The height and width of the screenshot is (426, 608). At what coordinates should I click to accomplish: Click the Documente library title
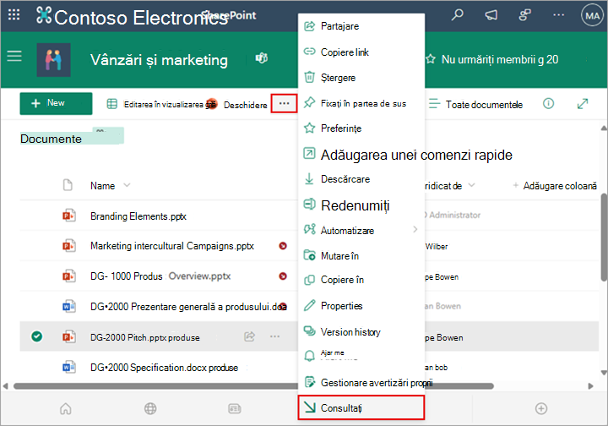(51, 139)
